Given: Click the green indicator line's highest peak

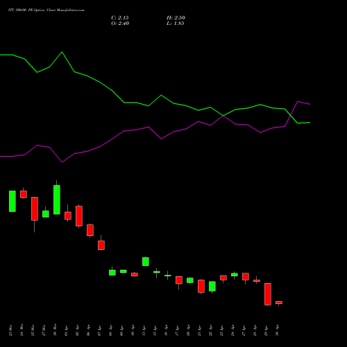Looking at the screenshot, I should pyautogui.click(x=62, y=52).
